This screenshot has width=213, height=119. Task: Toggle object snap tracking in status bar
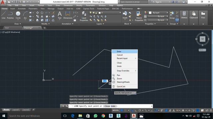pyautogui.click(x=152, y=110)
